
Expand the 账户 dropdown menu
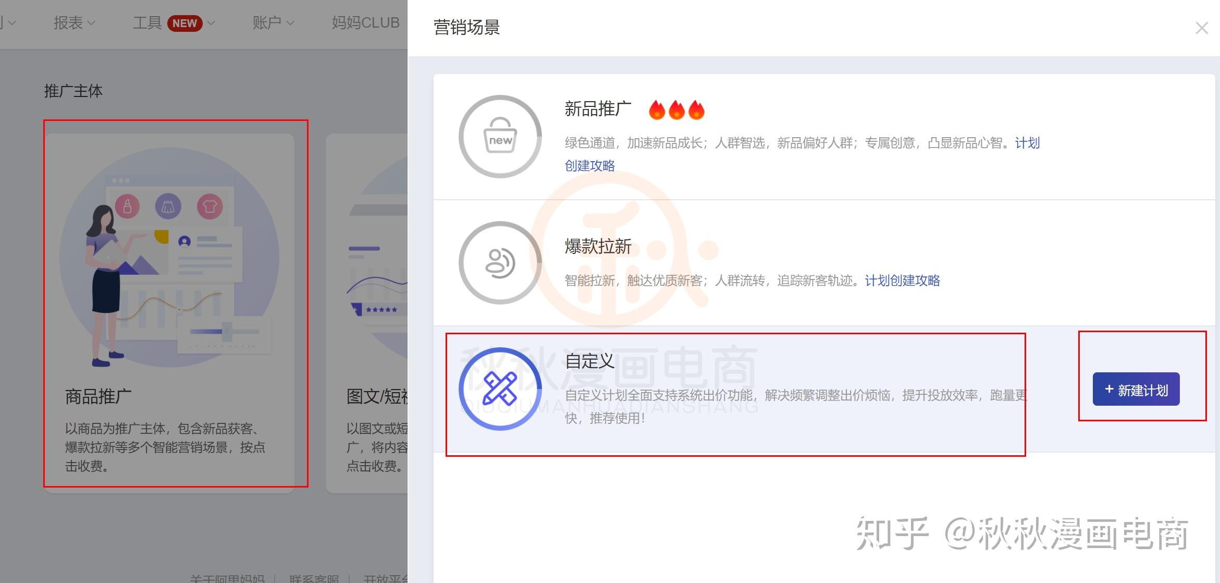(x=273, y=23)
